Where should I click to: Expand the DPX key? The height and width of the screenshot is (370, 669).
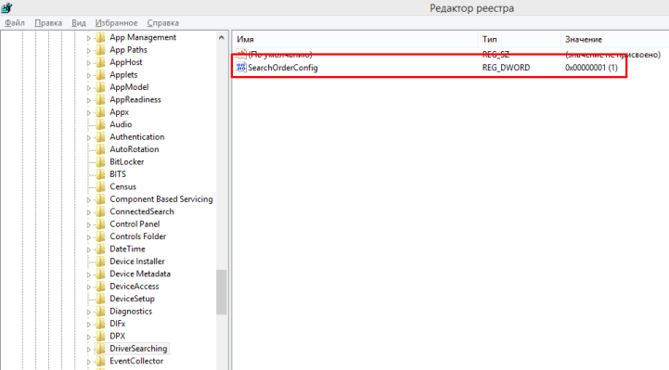(89, 337)
